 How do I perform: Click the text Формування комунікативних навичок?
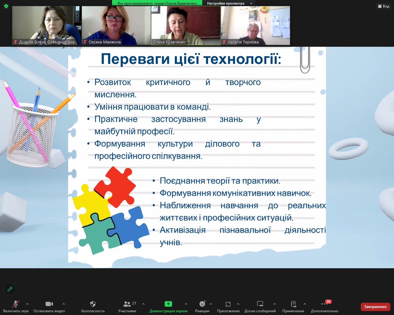235,193
